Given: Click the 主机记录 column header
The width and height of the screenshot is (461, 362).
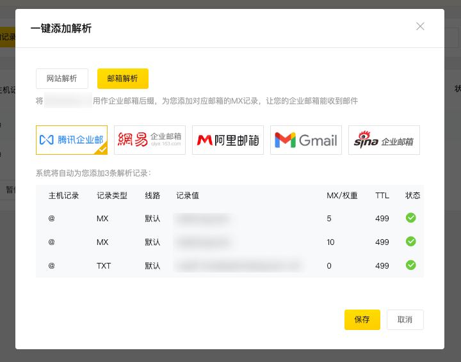Looking at the screenshot, I should click(63, 196).
